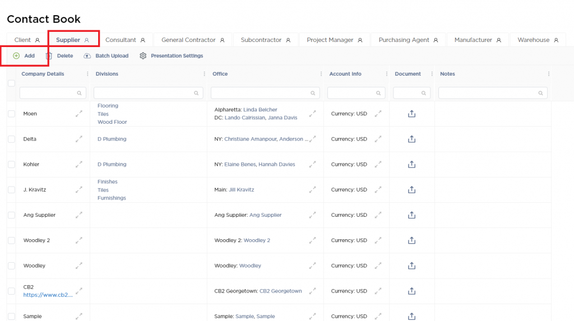
Task: Upload document for Kohler row
Action: pos(411,165)
